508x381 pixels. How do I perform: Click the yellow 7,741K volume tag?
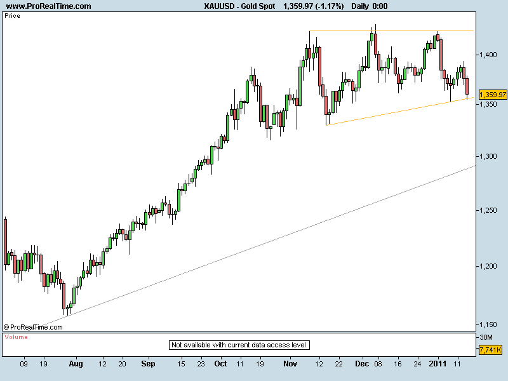490,350
